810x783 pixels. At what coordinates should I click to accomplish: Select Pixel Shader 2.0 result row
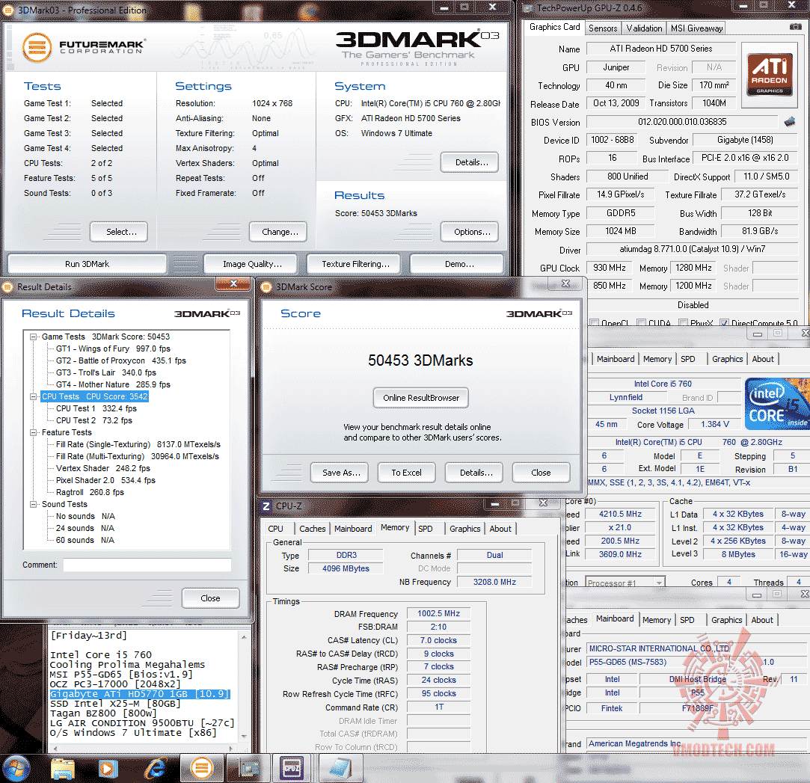pyautogui.click(x=105, y=480)
